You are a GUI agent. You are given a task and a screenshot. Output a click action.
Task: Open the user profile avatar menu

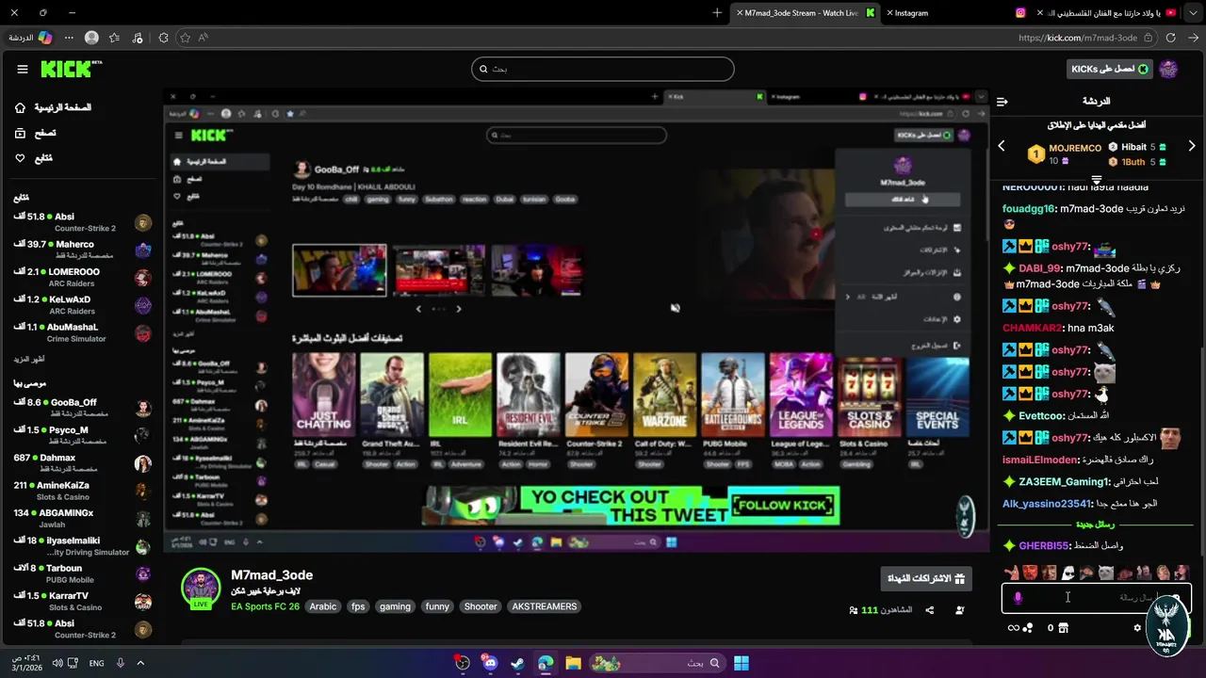point(1169,69)
